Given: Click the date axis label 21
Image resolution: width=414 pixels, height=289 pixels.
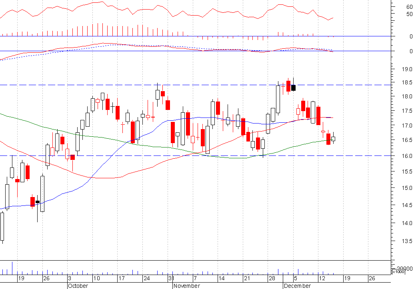Looking at the screenshot, I should (247, 279).
